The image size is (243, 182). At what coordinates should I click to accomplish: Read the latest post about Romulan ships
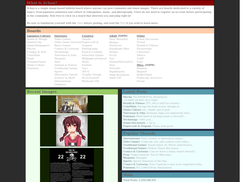pyautogui.click(x=169, y=113)
